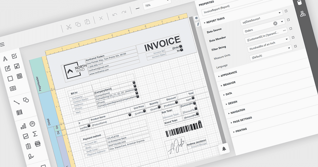The width and height of the screenshot is (318, 167).
Task: Click the Delete X toolbar icon
Action: coord(101,18)
